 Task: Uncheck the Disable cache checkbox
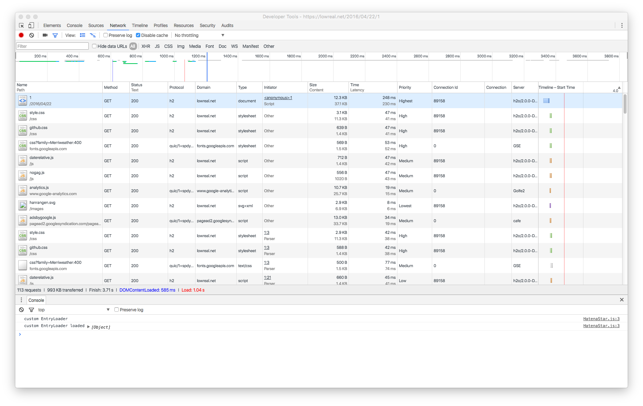click(x=138, y=35)
